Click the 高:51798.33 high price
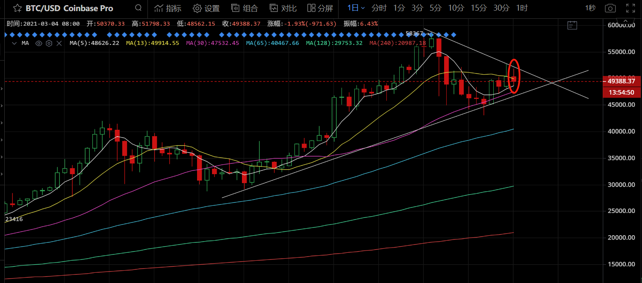Image resolution: width=642 pixels, height=283 pixels. pos(151,24)
